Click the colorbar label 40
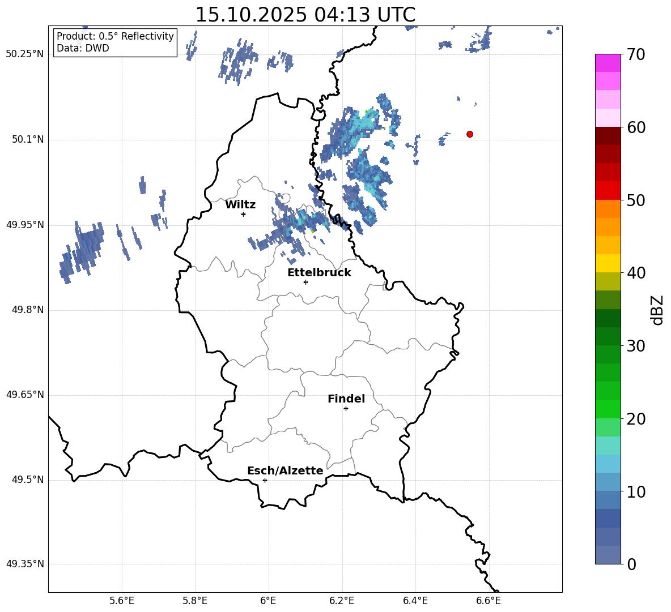 [636, 273]
